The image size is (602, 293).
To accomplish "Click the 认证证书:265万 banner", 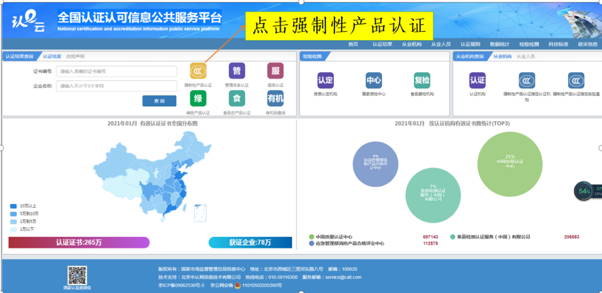I will [79, 242].
